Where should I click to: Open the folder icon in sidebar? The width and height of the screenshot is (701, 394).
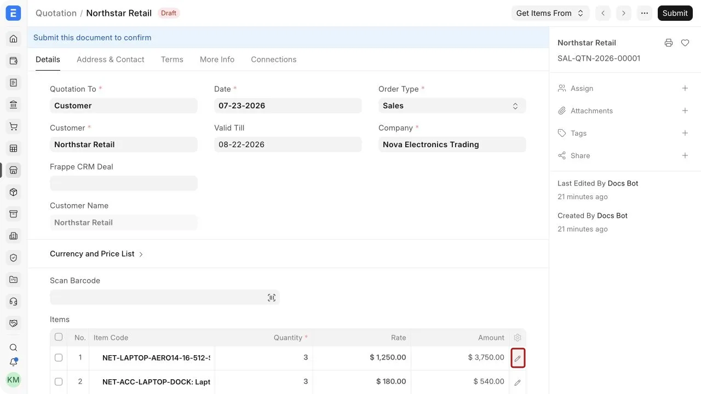click(14, 280)
